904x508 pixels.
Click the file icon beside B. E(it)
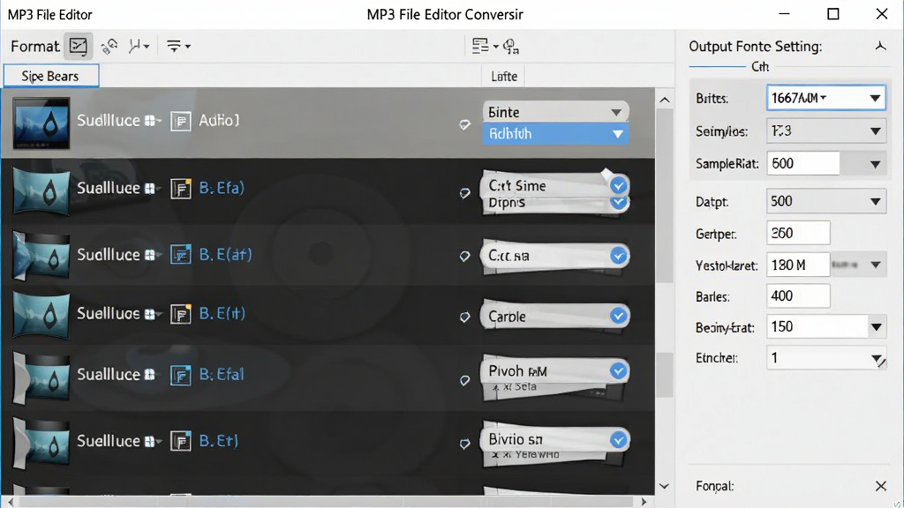pos(180,314)
